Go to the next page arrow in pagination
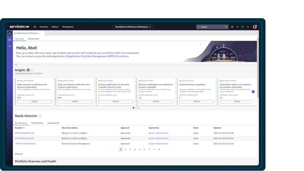 tap(154, 149)
